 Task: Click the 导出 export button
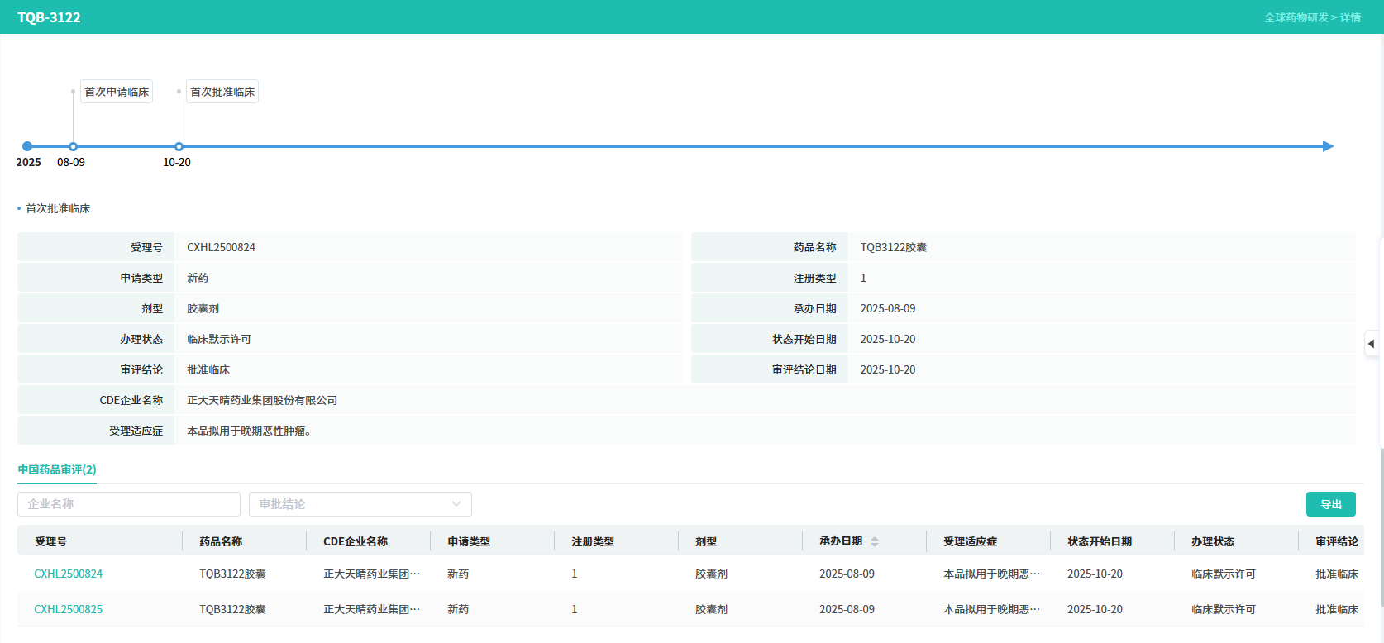(x=1330, y=504)
